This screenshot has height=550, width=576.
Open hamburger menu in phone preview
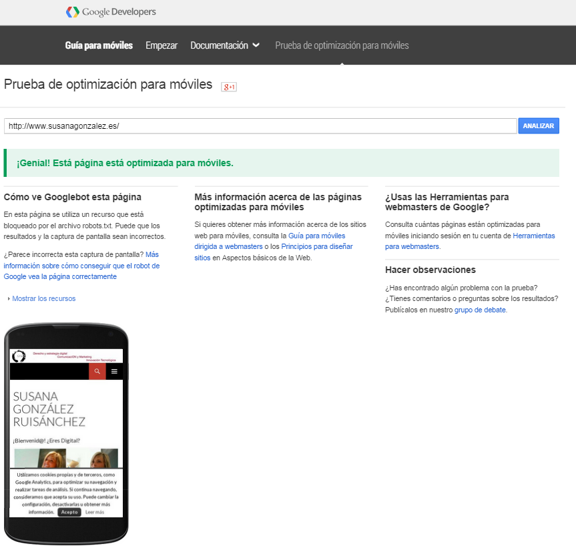pyautogui.click(x=114, y=371)
